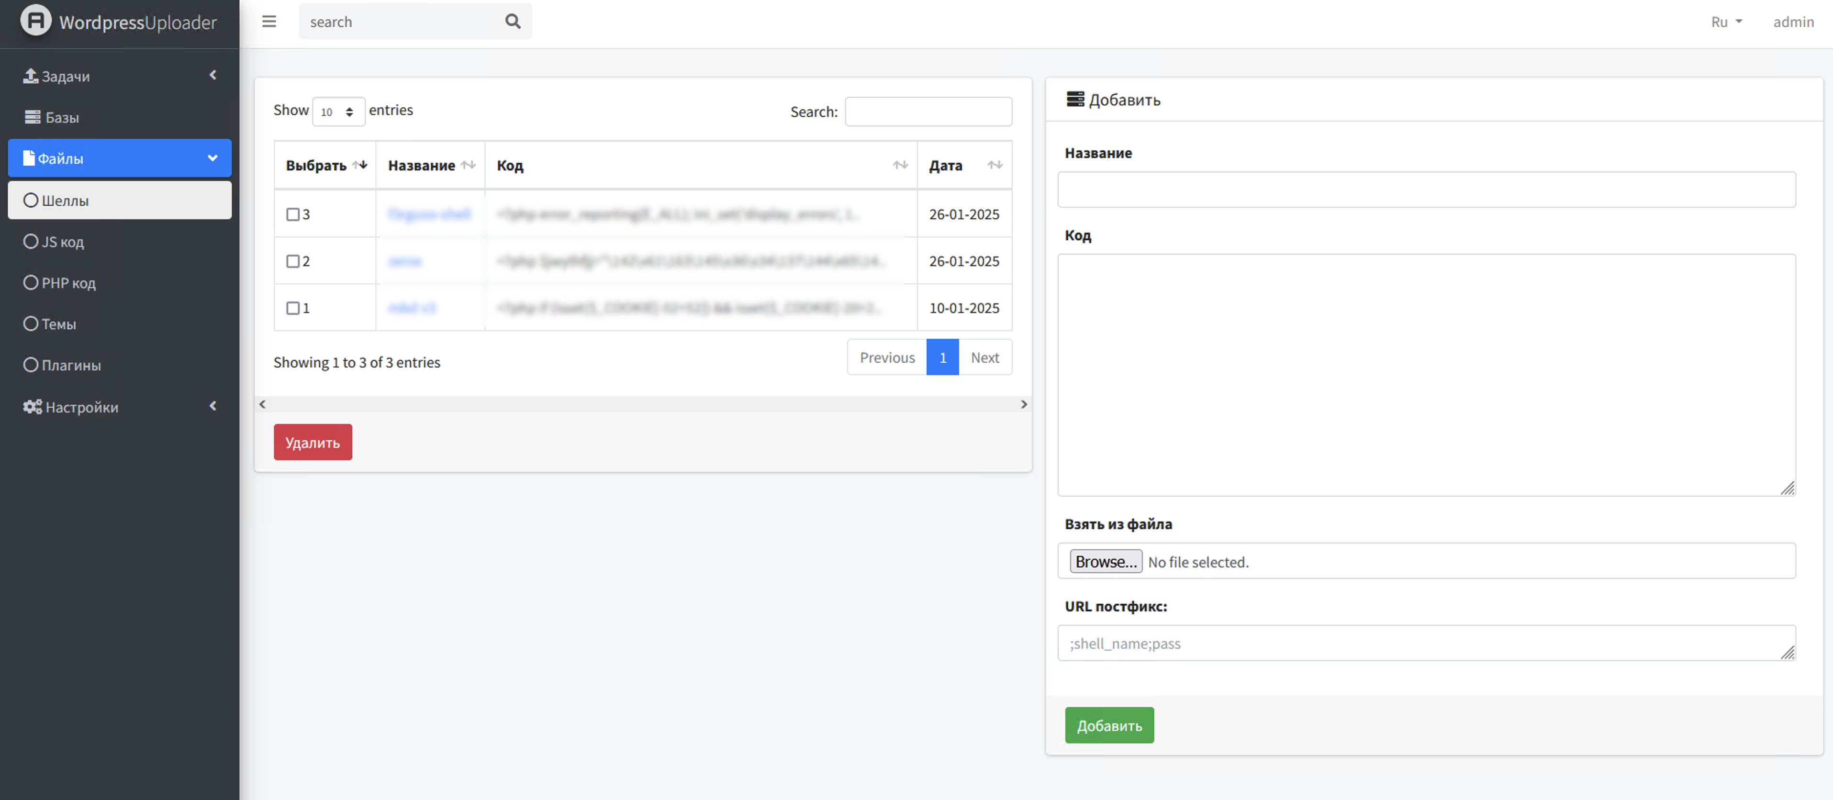Focus the URL постфикс textarea
The width and height of the screenshot is (1833, 800).
click(x=1426, y=643)
